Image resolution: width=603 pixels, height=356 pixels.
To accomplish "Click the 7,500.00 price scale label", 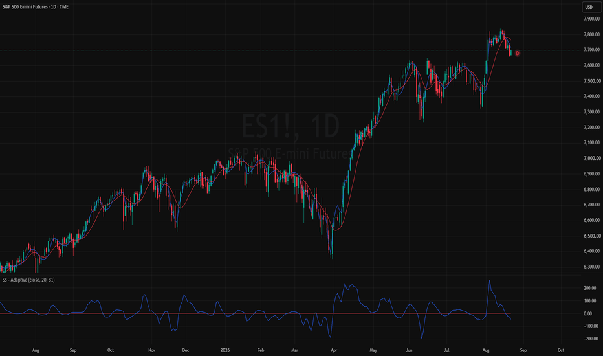I will 591,81.
